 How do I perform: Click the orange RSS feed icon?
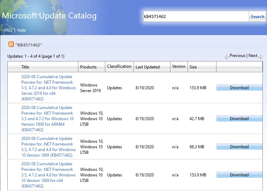point(11,44)
